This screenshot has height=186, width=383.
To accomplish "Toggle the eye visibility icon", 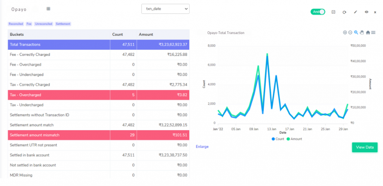I will click(367, 12).
